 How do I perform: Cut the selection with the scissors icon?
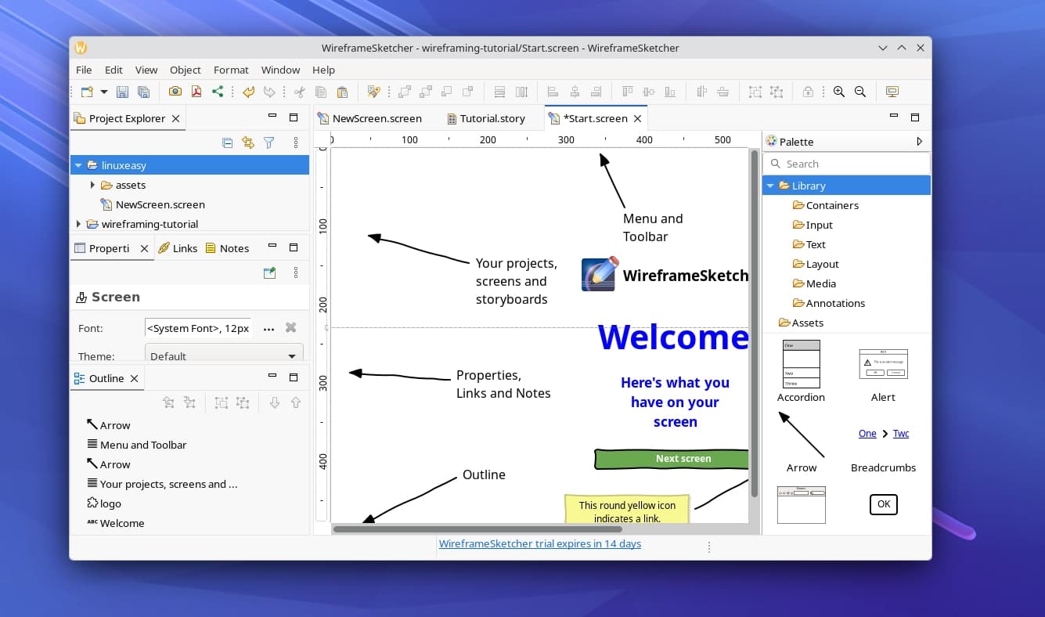[300, 92]
